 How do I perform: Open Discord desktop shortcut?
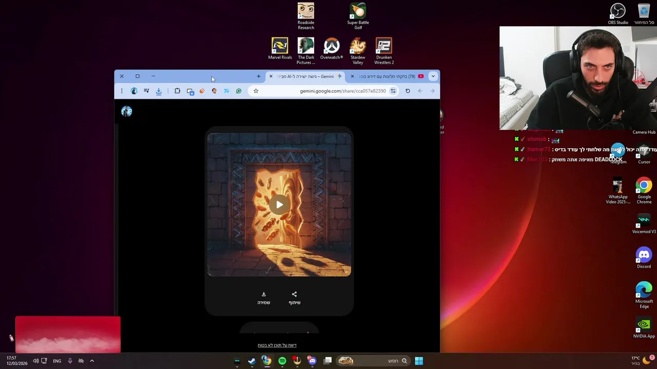[644, 258]
